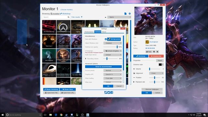Click Position slider in Properties
The width and height of the screenshot is (208, 117).
(x=155, y=78)
